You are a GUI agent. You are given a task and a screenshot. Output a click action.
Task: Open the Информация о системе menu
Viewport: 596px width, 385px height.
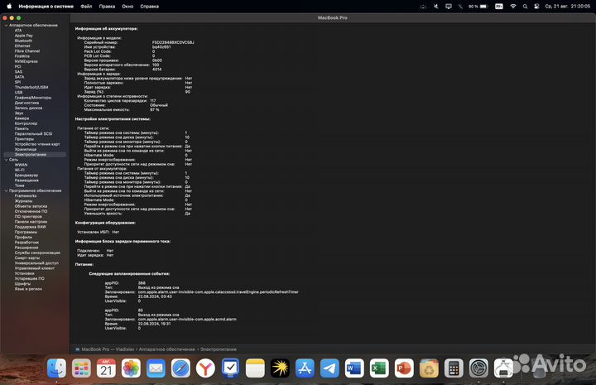[46, 6]
